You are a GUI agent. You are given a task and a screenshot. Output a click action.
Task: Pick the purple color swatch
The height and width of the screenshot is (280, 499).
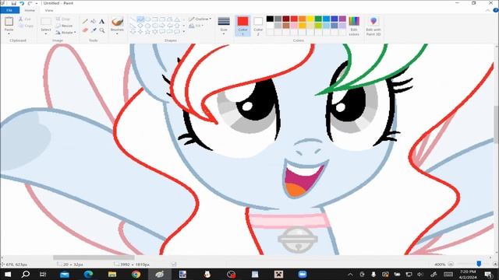pyautogui.click(x=342, y=19)
